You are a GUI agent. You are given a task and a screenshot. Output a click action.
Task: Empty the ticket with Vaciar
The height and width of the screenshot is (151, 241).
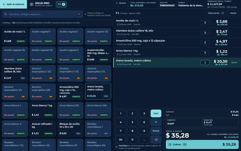[x=233, y=13]
